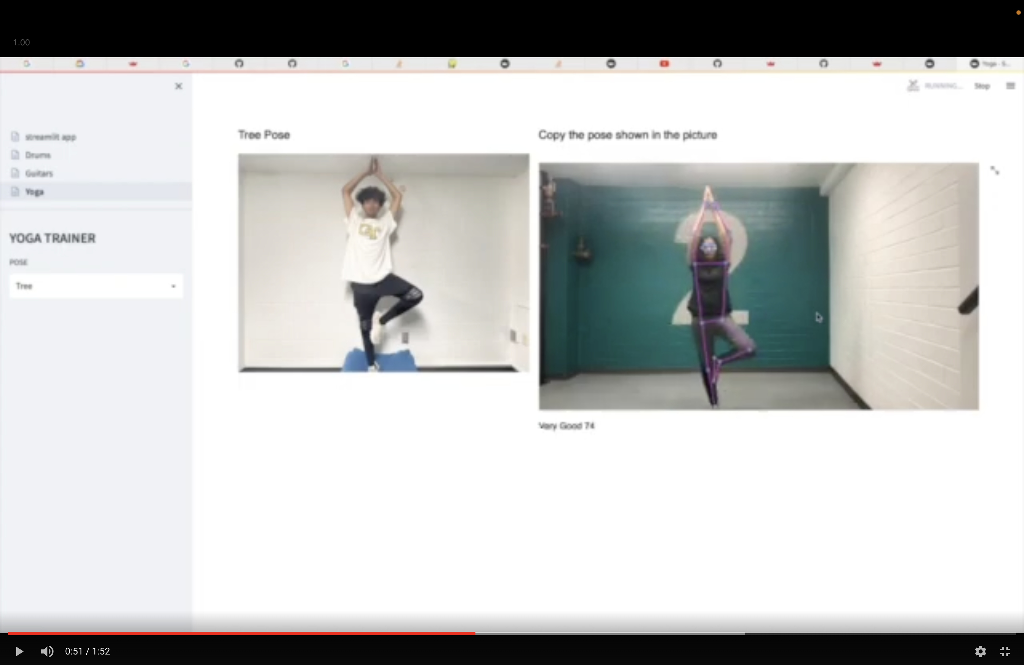The height and width of the screenshot is (665, 1024).
Task: Open the hamburger menu at top right
Action: coord(1010,86)
